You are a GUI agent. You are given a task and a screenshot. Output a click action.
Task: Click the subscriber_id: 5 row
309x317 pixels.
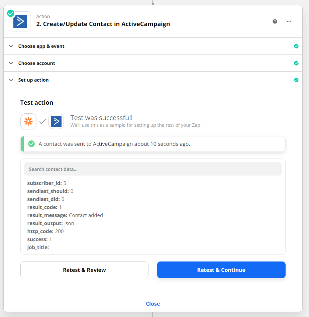click(x=47, y=183)
